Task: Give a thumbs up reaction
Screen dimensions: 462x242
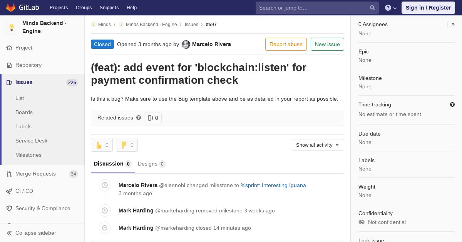Action: (x=102, y=145)
